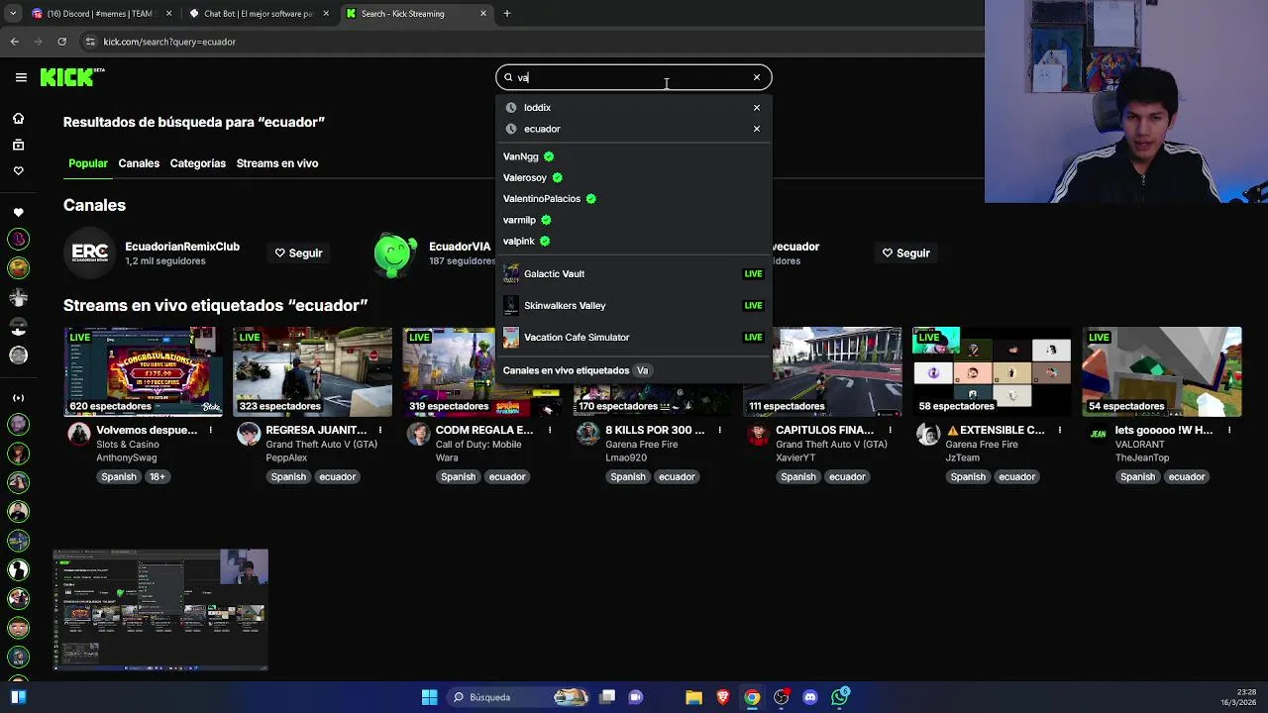Open Following heart icon in sidebar

18,170
